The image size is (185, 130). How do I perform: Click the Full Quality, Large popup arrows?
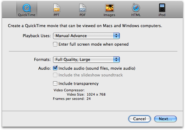(116, 59)
